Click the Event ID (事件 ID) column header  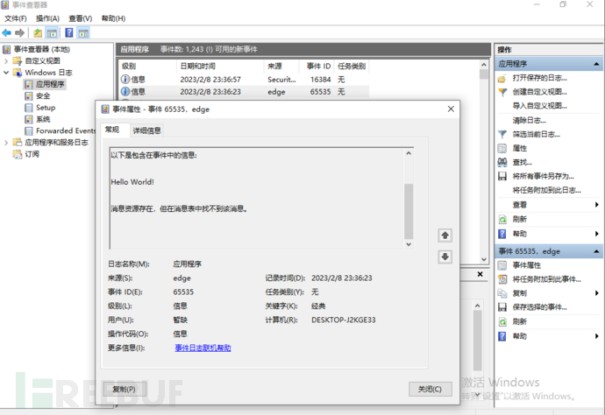coord(318,67)
